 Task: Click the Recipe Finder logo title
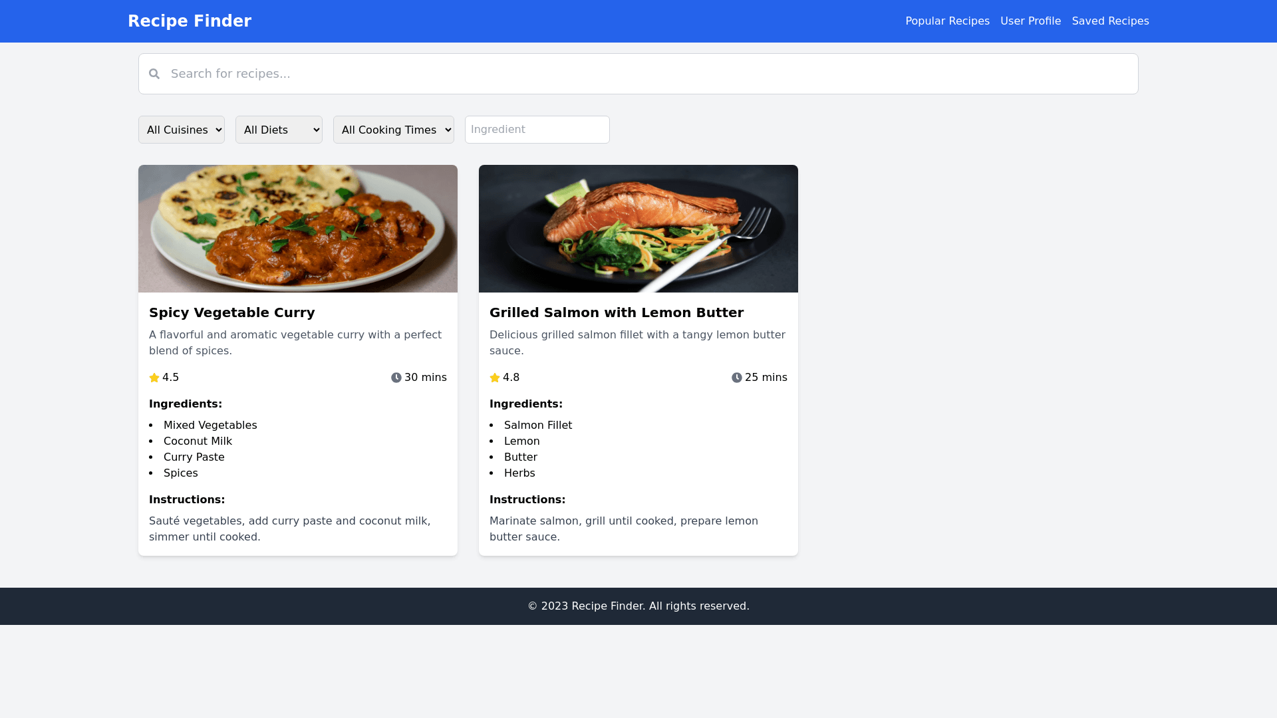[x=190, y=21]
